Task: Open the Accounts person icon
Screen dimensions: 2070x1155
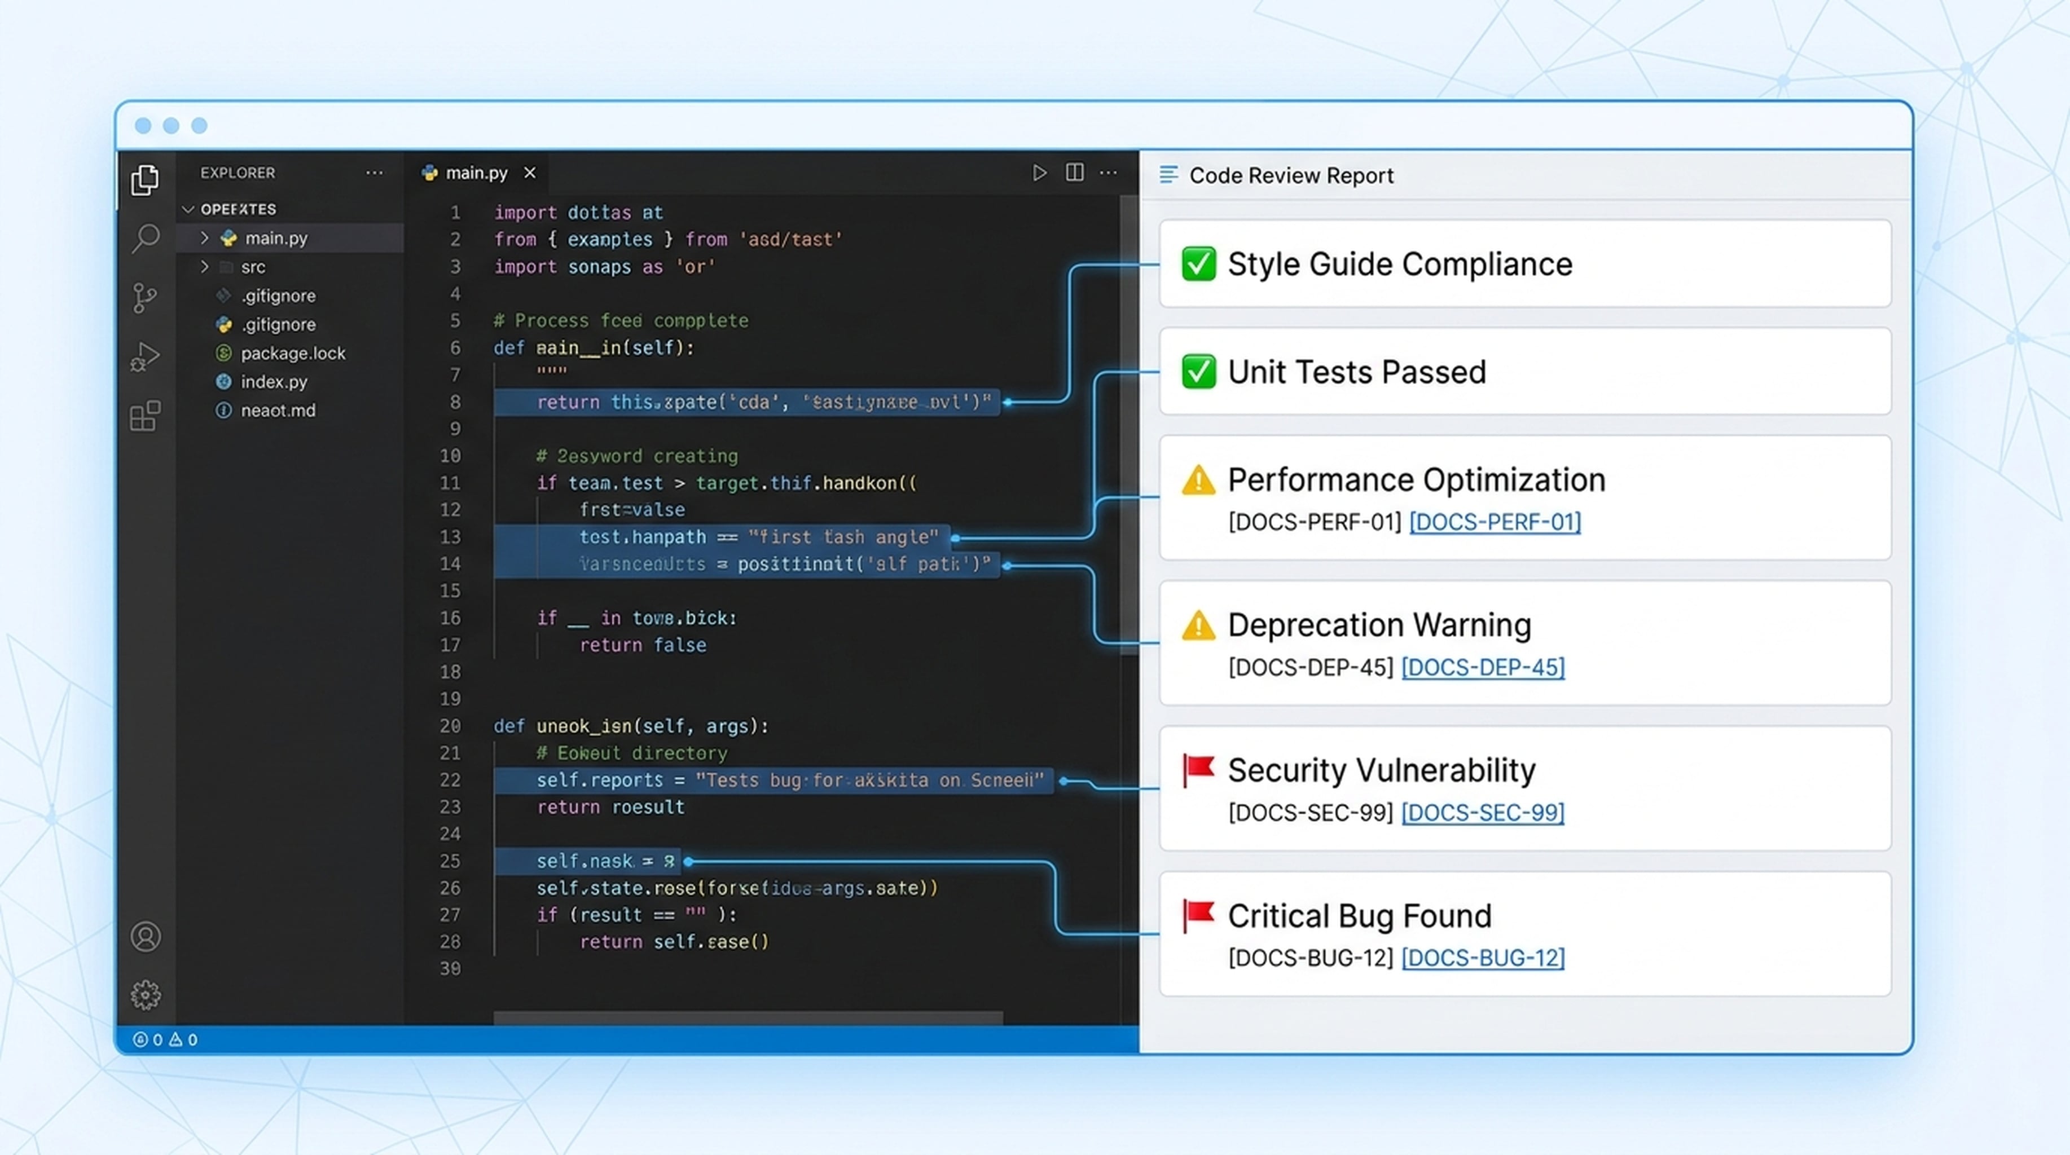Action: point(146,937)
